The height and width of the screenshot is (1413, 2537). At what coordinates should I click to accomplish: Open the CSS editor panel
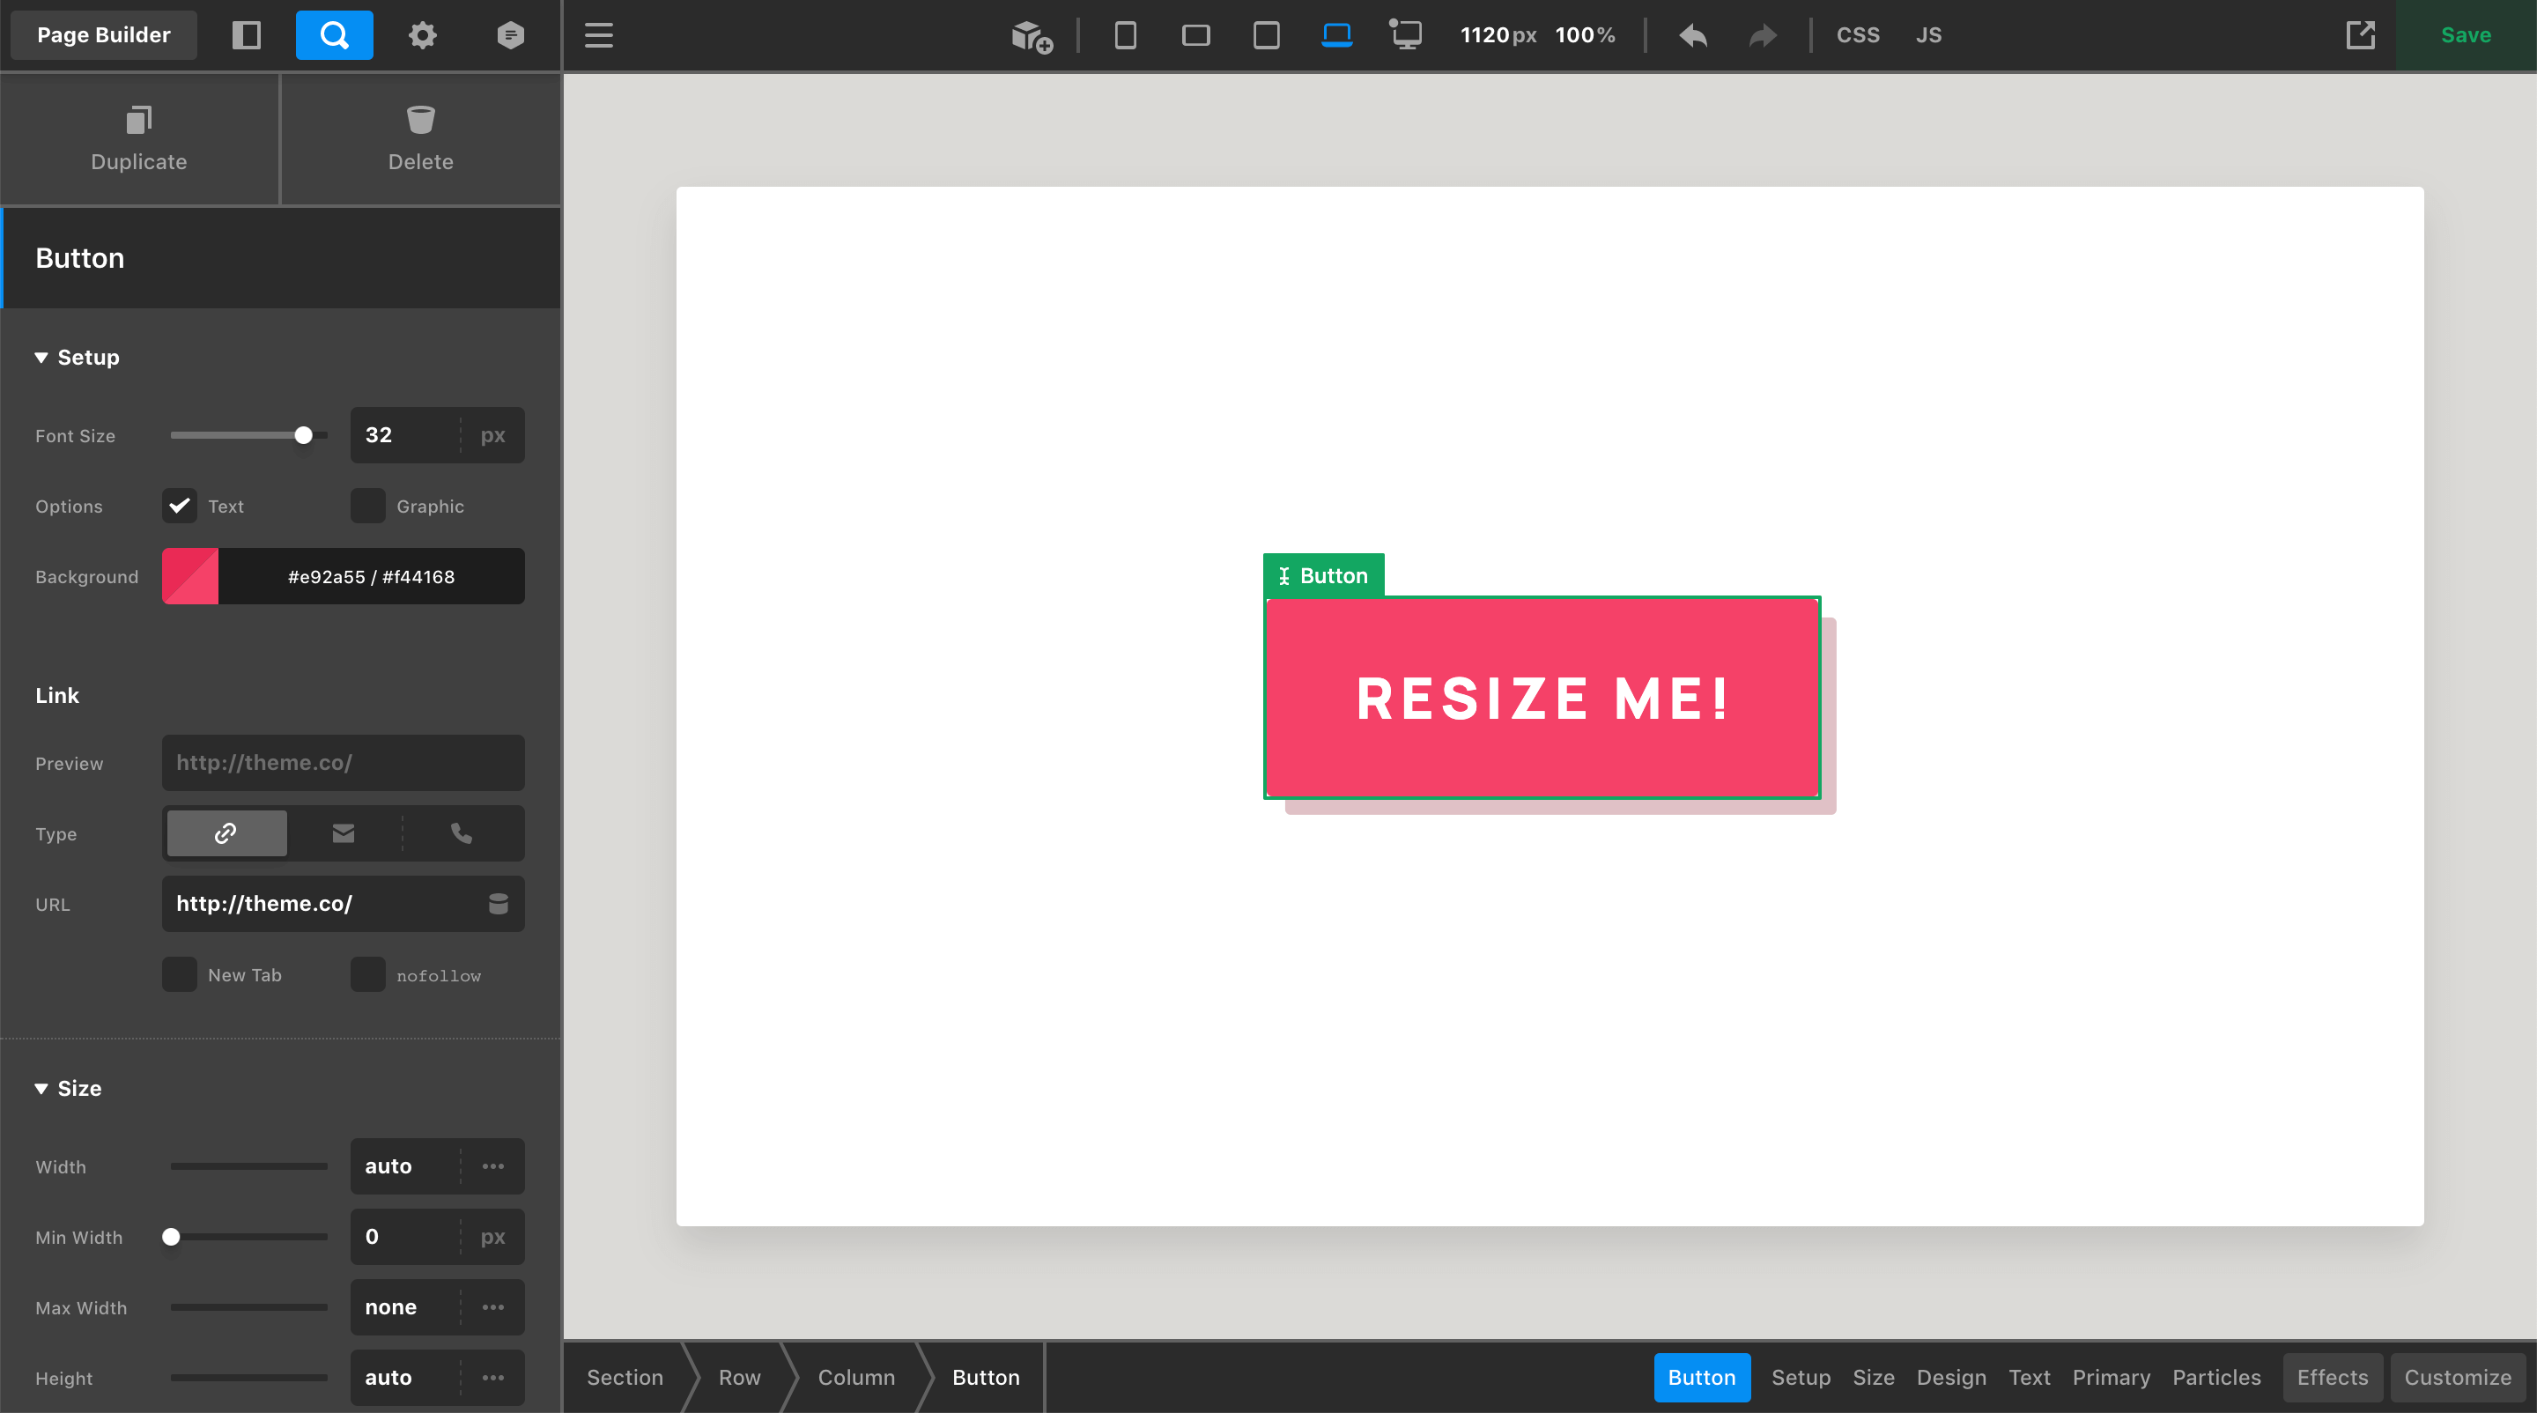click(1859, 32)
